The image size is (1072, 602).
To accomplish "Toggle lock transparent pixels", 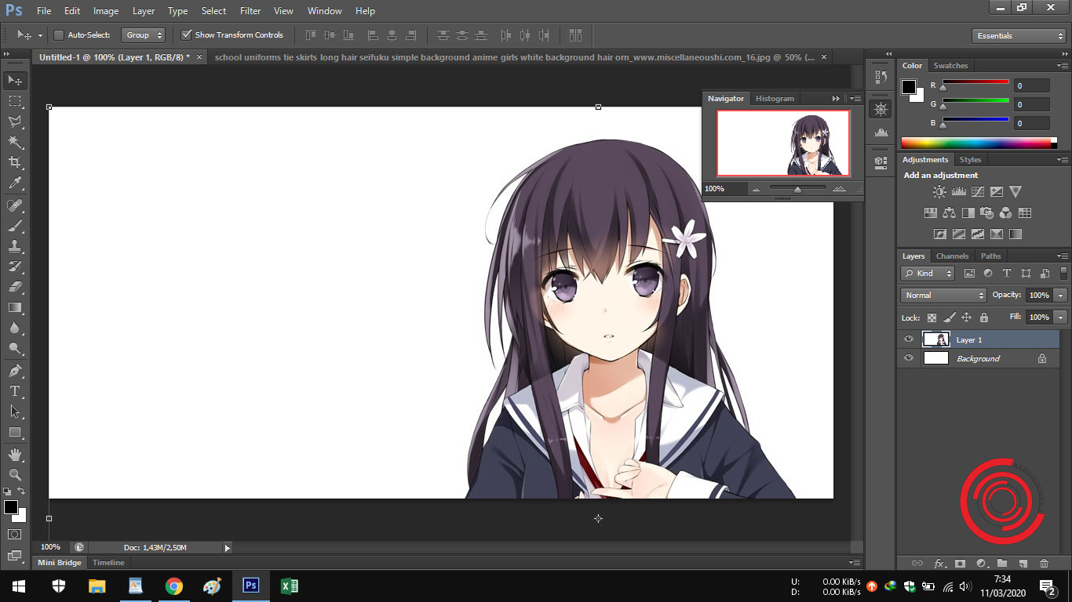I will coord(932,317).
